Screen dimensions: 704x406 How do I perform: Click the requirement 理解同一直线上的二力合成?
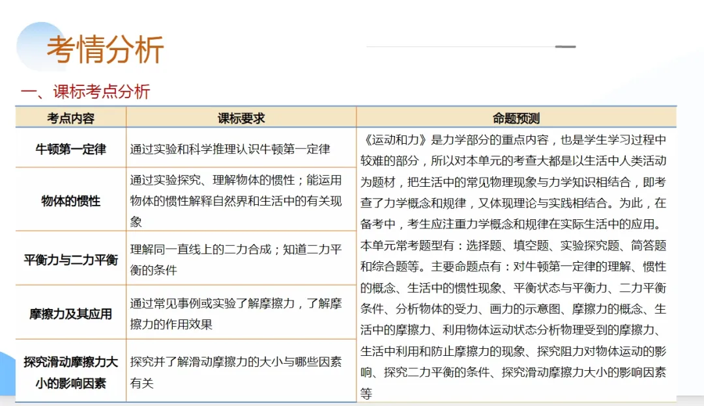[236, 260]
